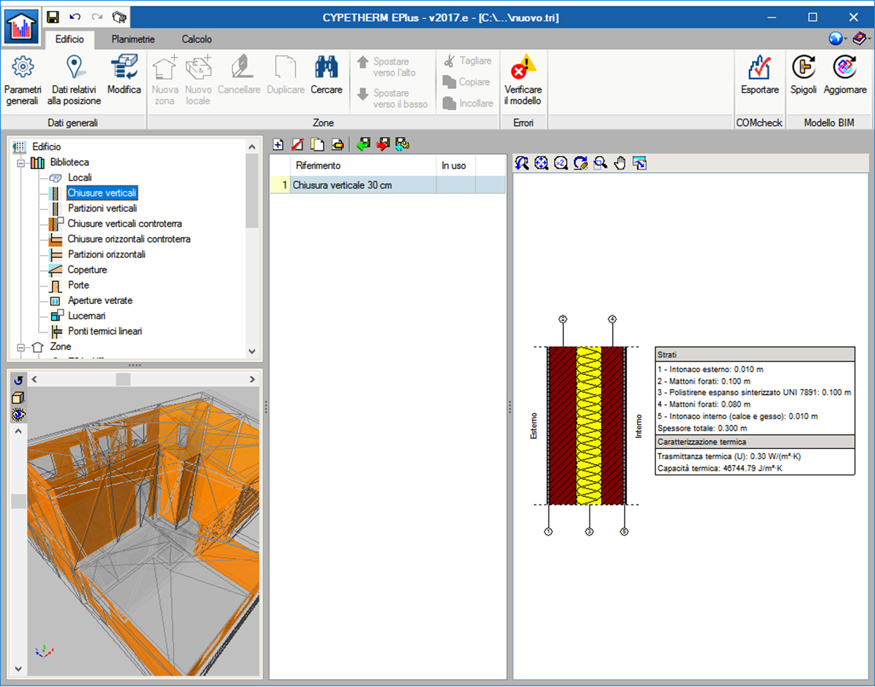Viewport: 875px width, 687px height.
Task: Click the green arrow import icon
Action: tap(363, 144)
